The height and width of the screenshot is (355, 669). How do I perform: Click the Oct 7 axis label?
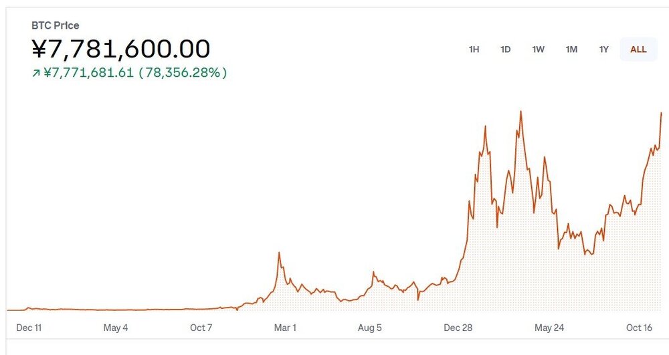(x=201, y=328)
